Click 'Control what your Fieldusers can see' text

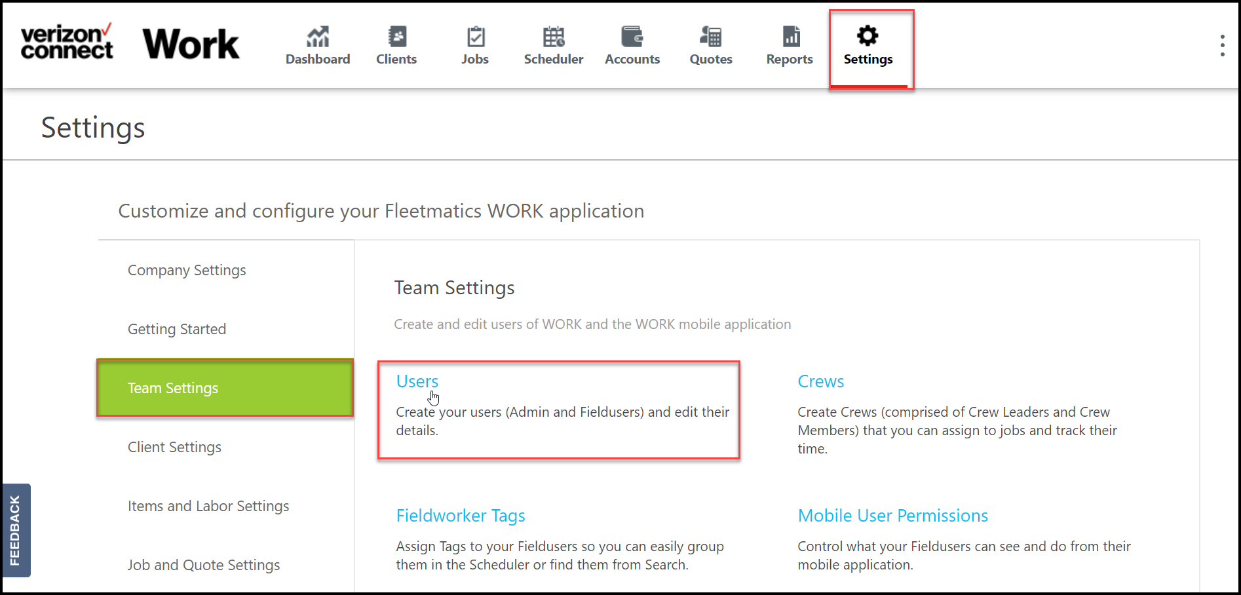[x=964, y=556]
